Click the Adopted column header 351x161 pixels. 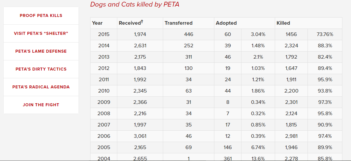tap(226, 23)
